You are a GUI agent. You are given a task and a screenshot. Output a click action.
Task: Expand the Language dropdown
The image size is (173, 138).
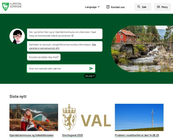click(92, 7)
